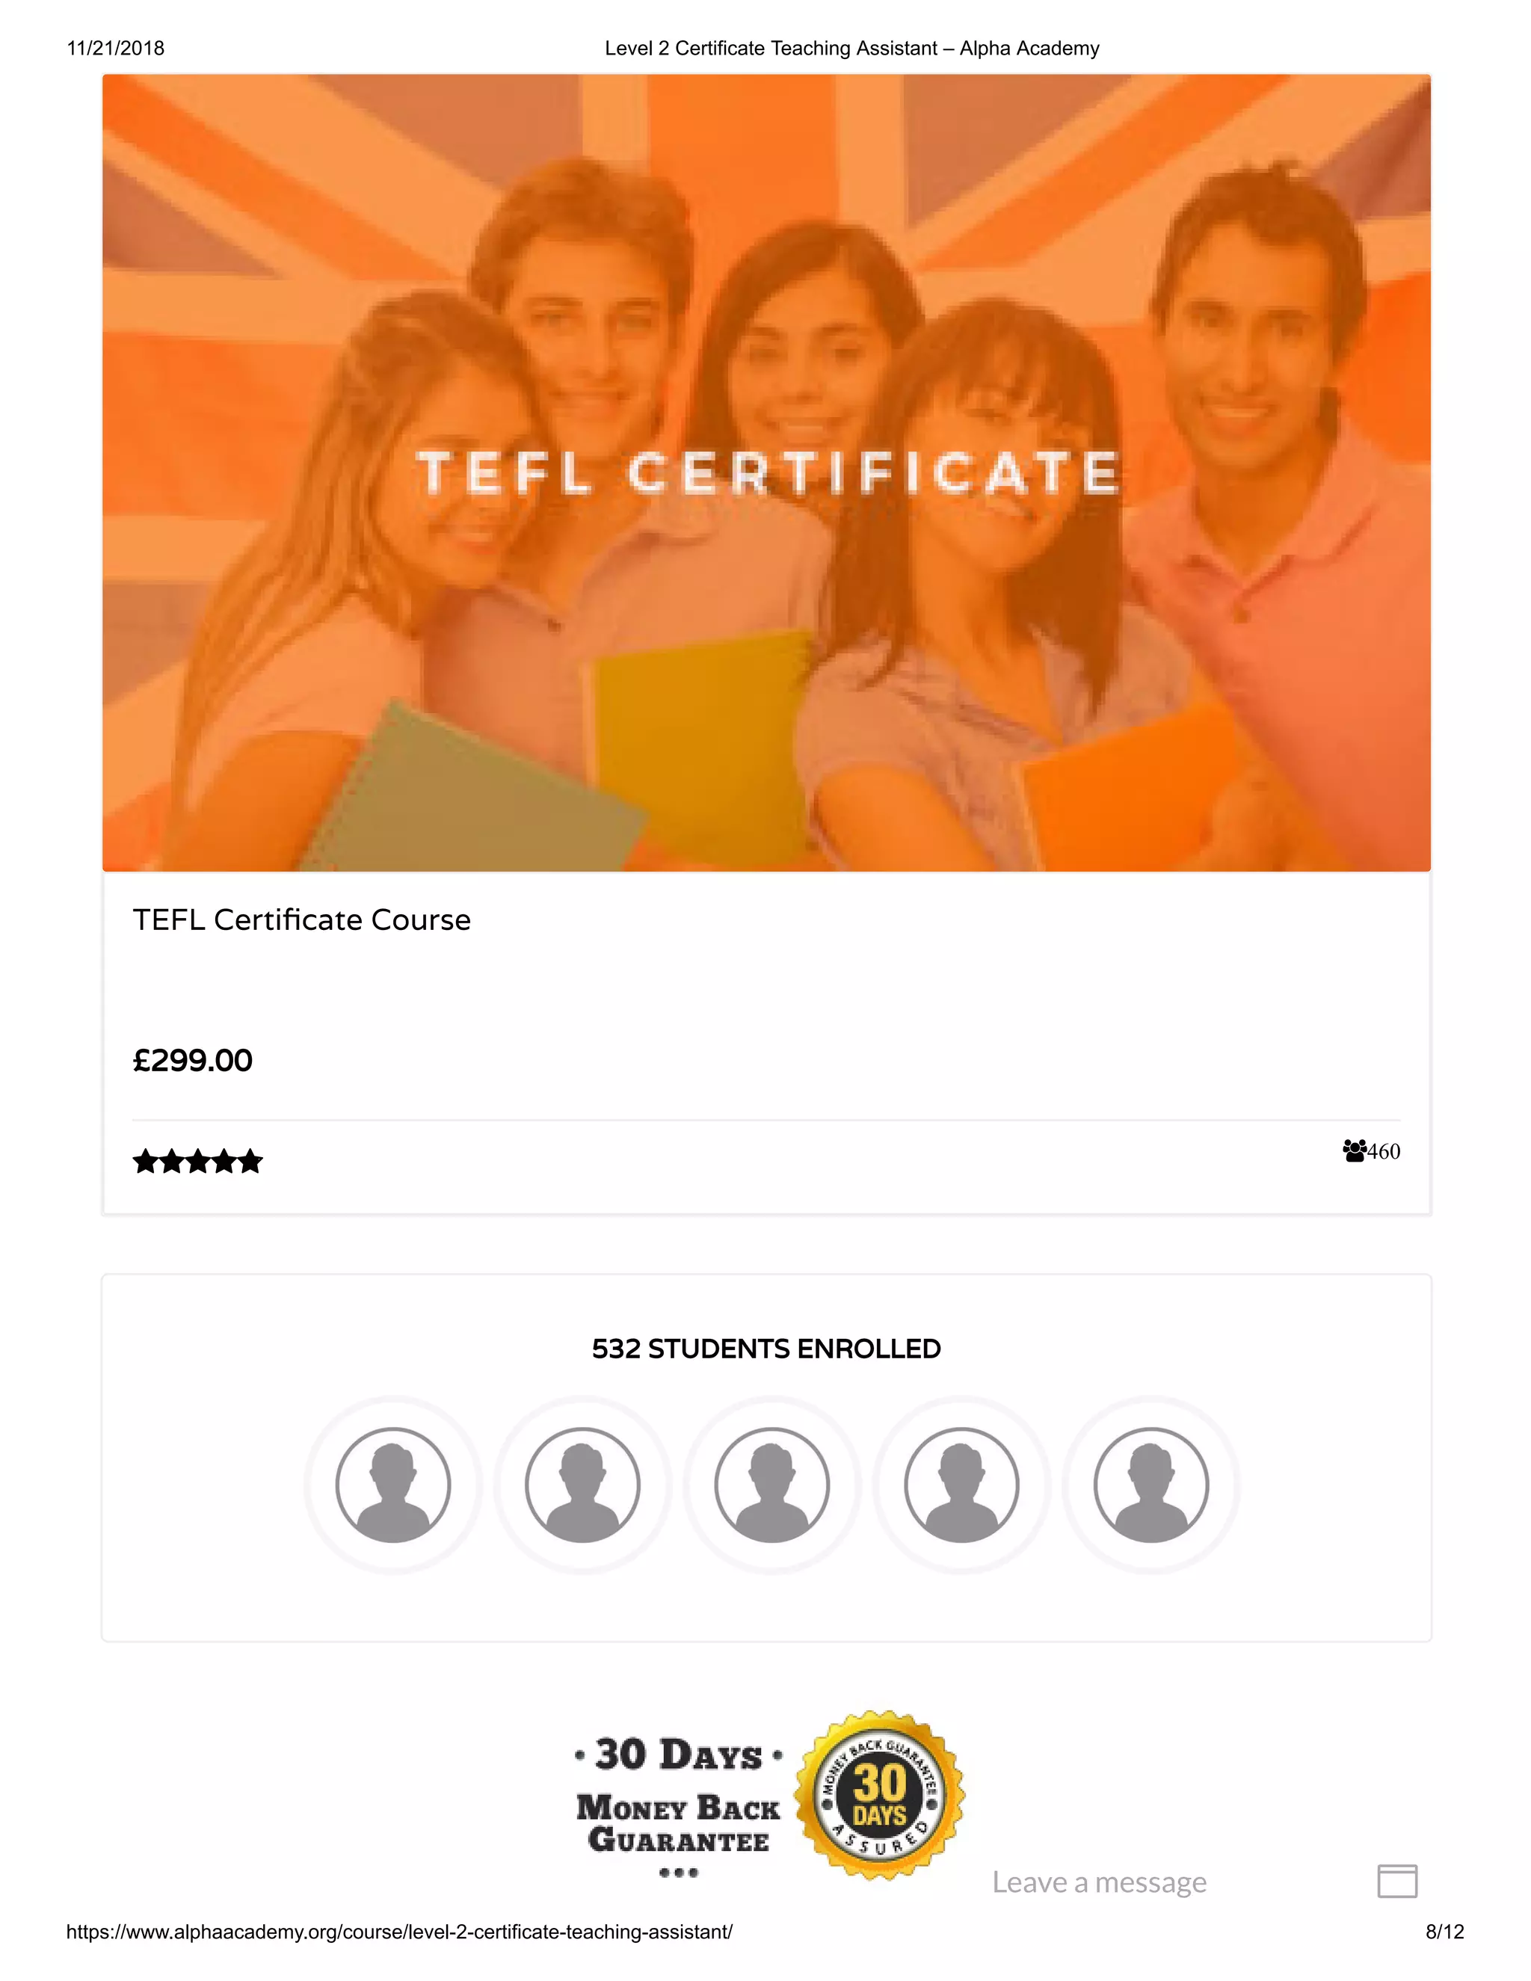Open the first enrolled student avatar

point(392,1485)
